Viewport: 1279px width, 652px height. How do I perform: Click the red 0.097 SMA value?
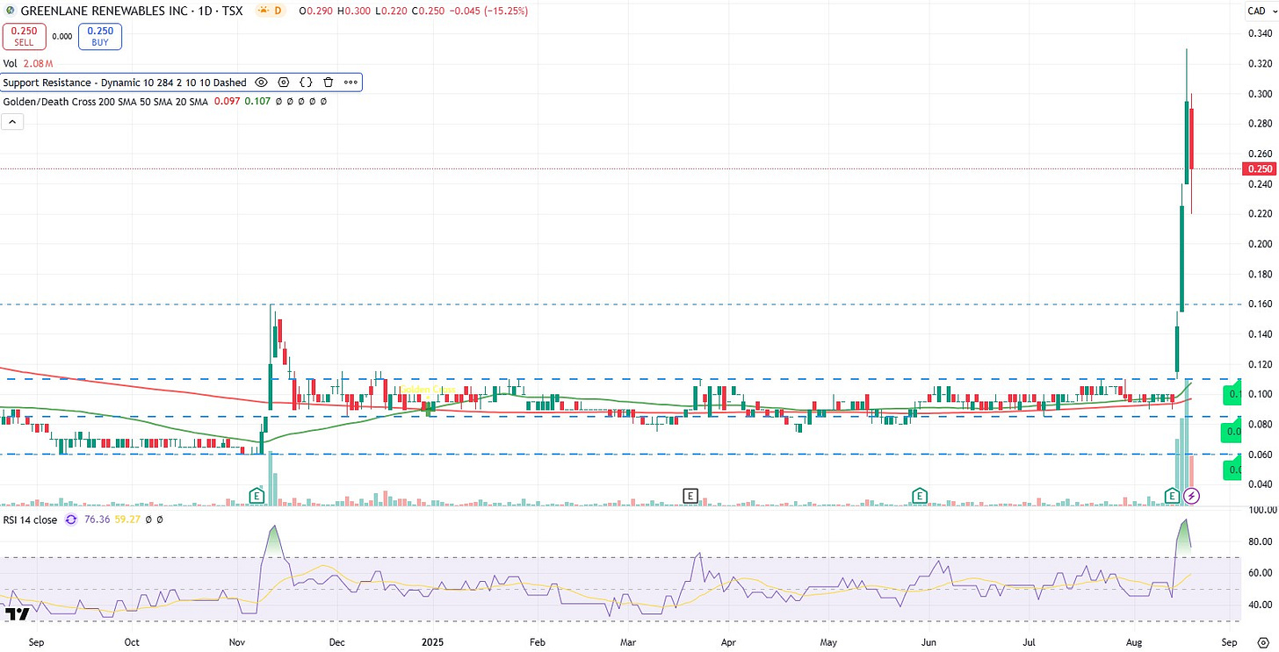[228, 102]
